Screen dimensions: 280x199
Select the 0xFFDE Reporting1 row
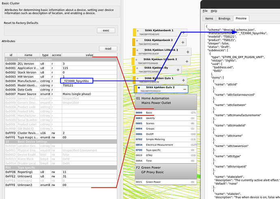[61, 172]
